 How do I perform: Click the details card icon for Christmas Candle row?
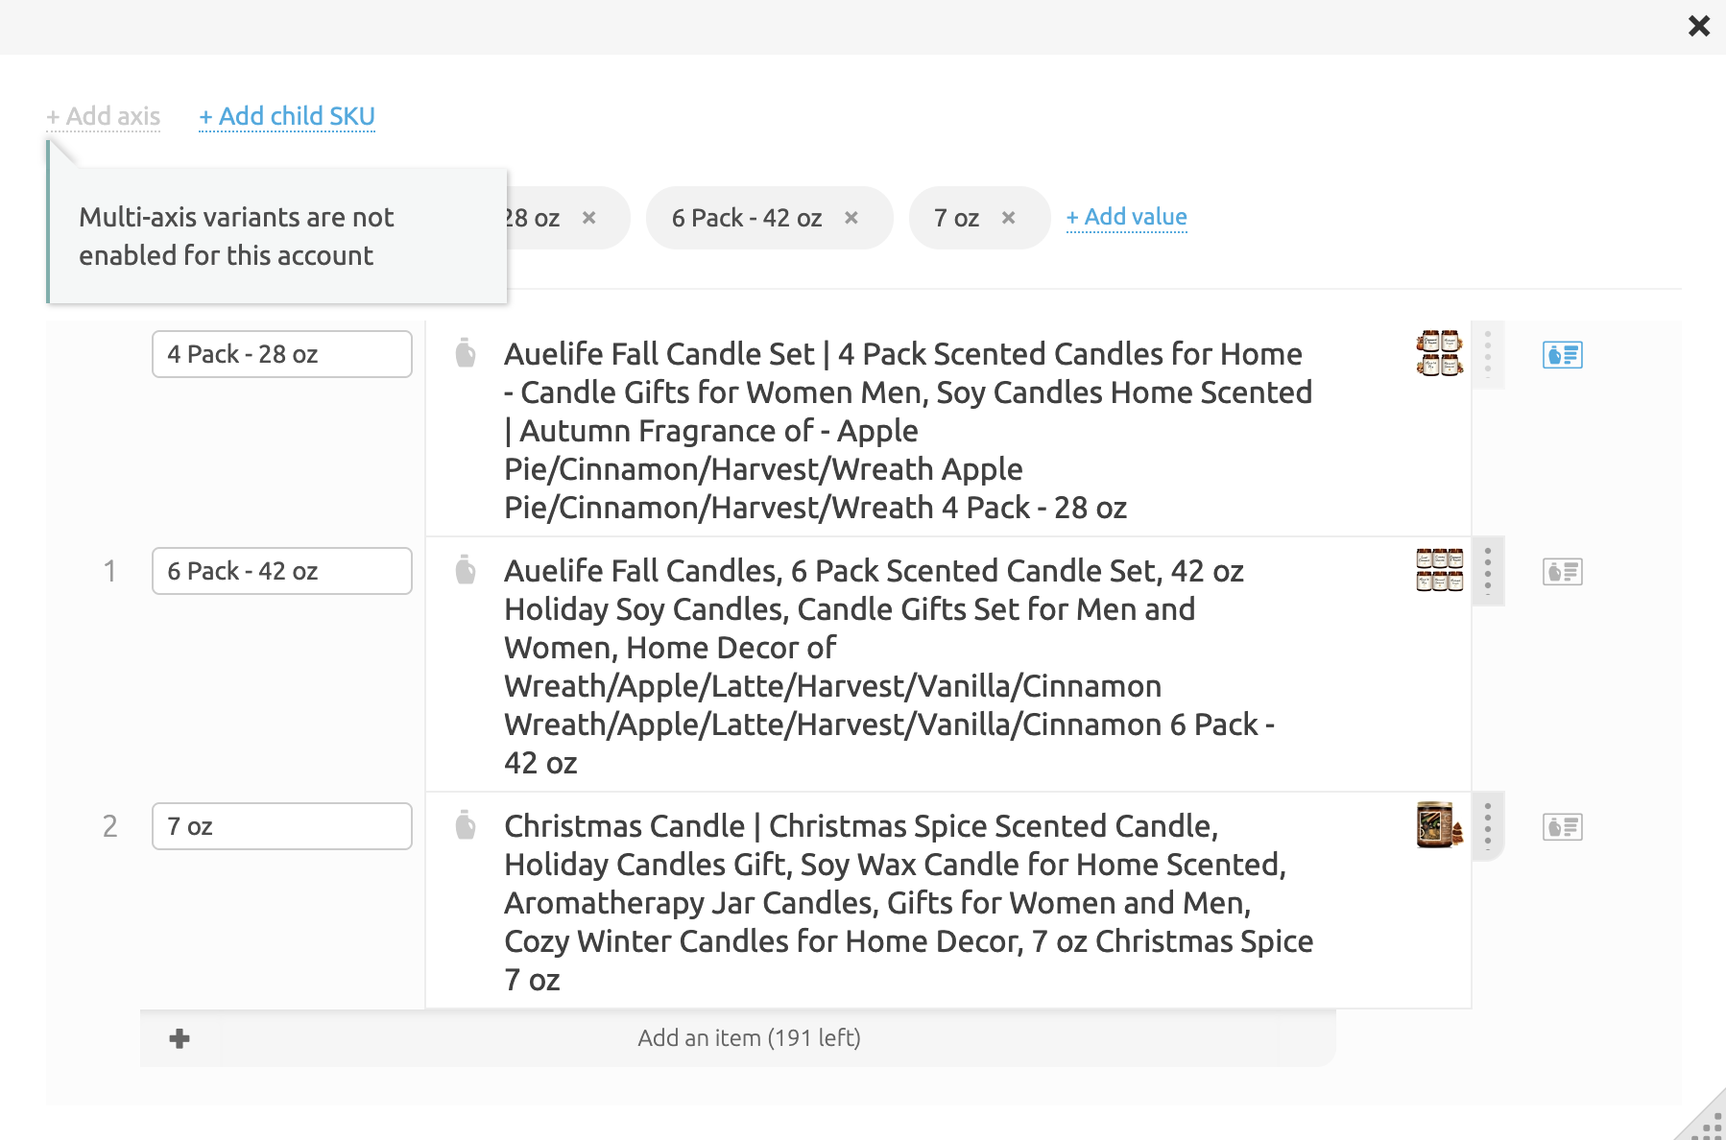(1563, 827)
